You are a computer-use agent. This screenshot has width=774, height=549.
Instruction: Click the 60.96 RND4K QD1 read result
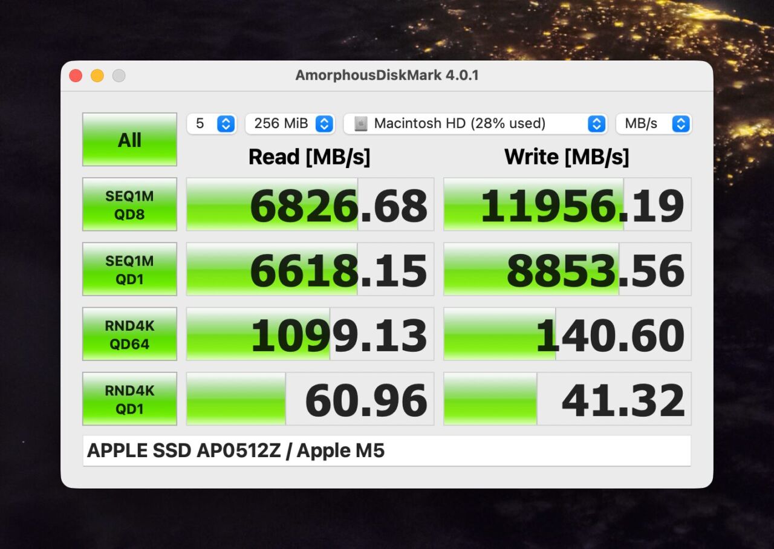click(x=310, y=399)
